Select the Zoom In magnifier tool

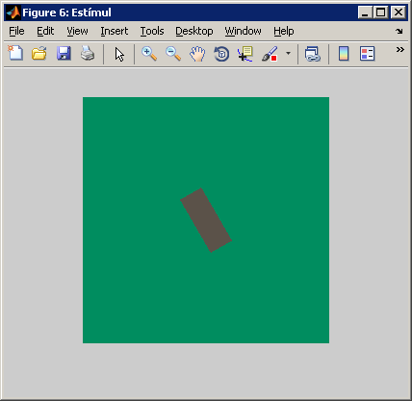pyautogui.click(x=149, y=54)
